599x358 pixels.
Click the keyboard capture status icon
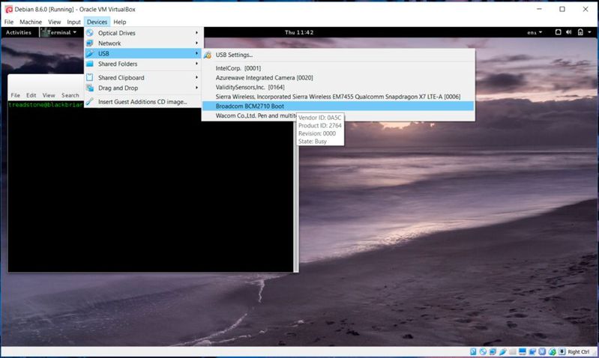(x=562, y=351)
